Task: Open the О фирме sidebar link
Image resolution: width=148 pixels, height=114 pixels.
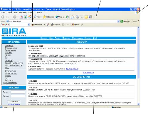Action: pyautogui.click(x=9, y=46)
